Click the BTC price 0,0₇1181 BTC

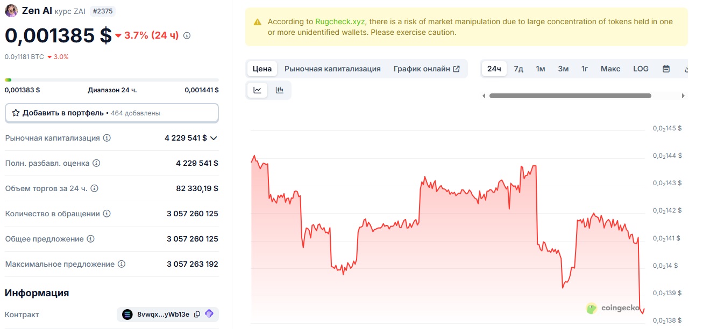click(x=24, y=57)
